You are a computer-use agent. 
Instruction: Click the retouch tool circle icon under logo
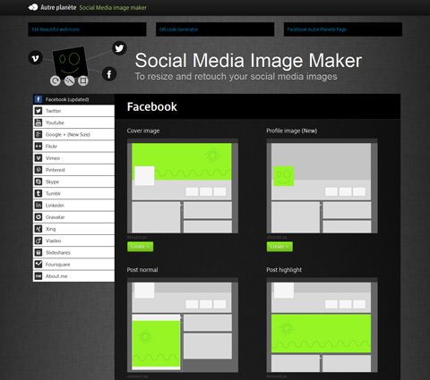(69, 80)
